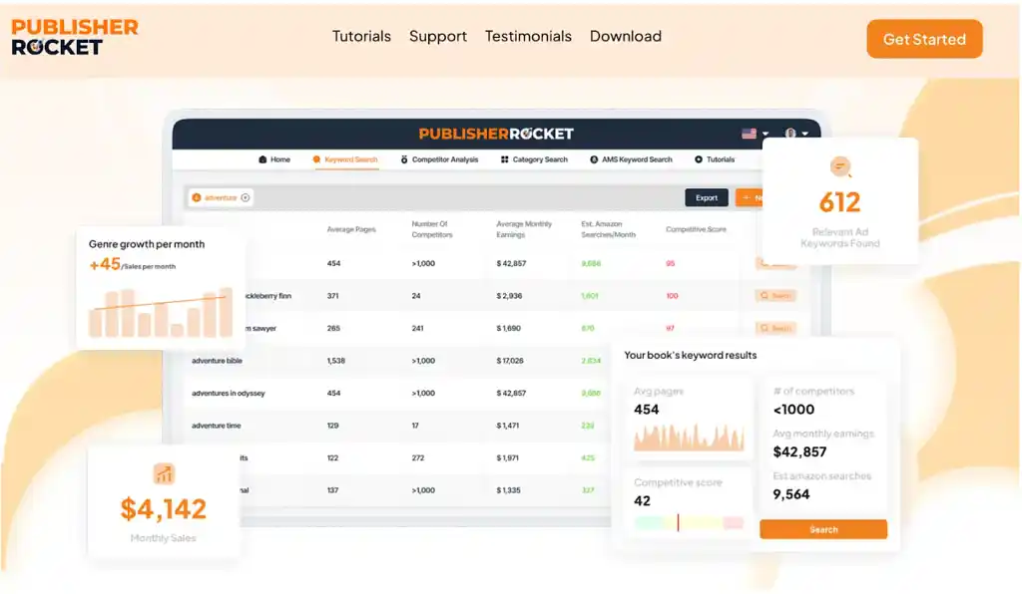This screenshot has width=1022, height=594.
Task: Click the Keyword Search magnifier icon
Action: [315, 159]
